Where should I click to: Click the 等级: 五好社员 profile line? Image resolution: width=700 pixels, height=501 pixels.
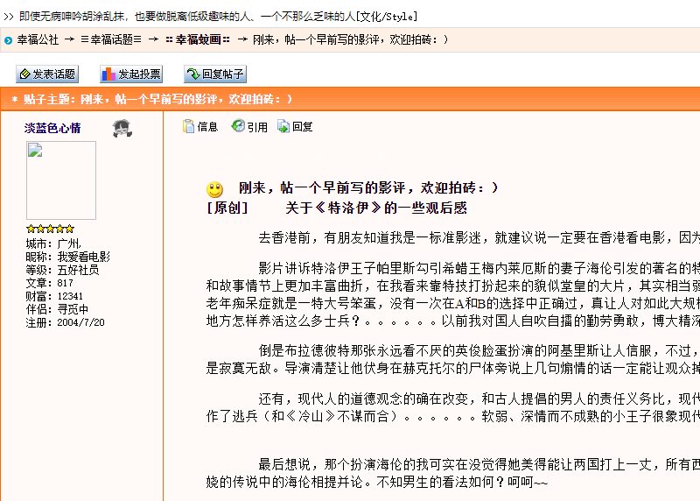(x=62, y=270)
